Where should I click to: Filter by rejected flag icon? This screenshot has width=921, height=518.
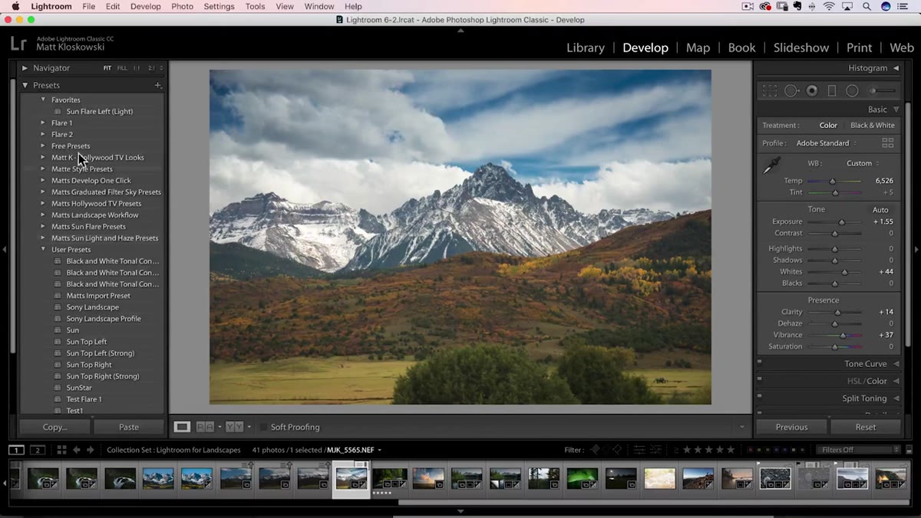pos(617,450)
